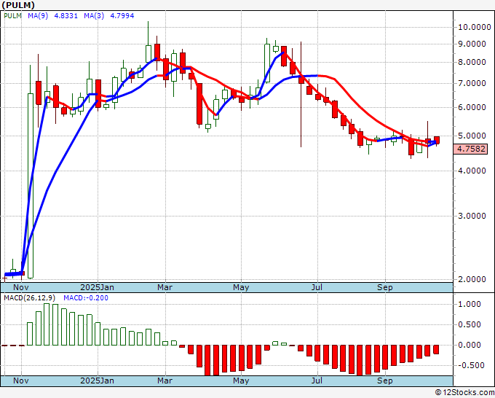The height and width of the screenshot is (398, 495).
Task: Click the 4.8331 moving average value
Action: [x=66, y=15]
